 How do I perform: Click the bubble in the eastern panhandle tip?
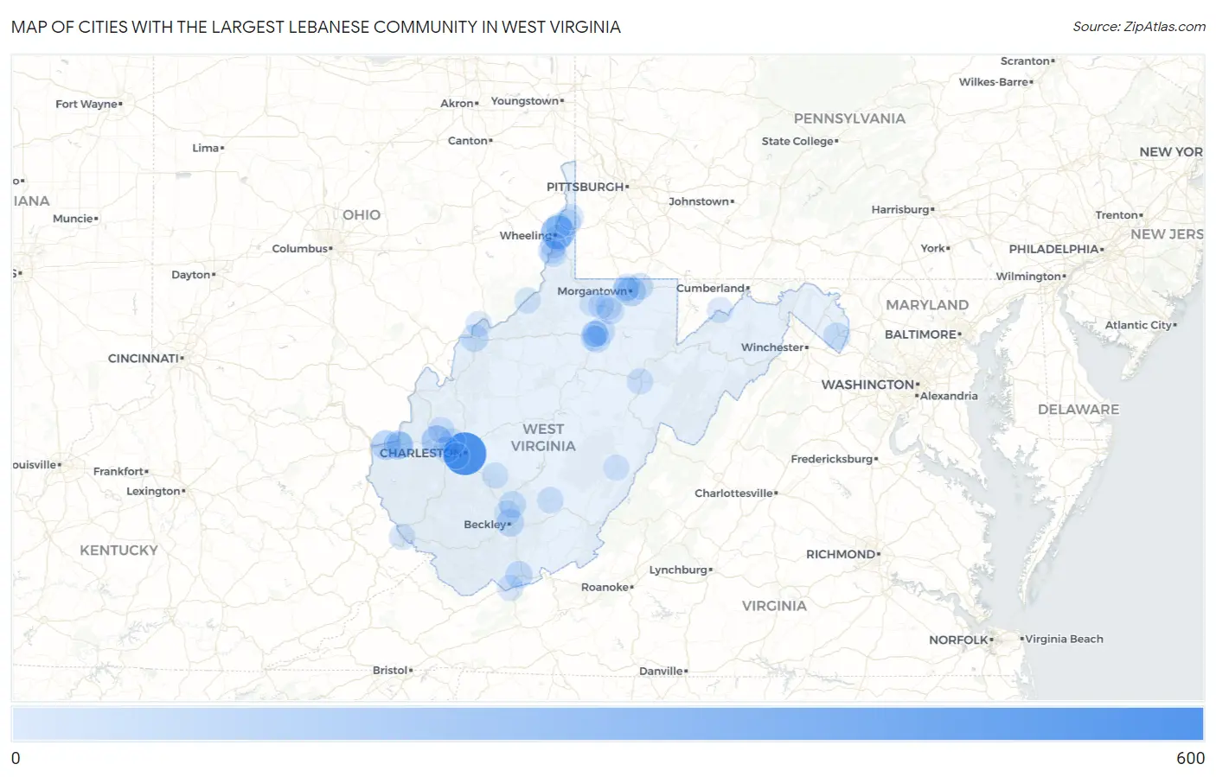(836, 335)
